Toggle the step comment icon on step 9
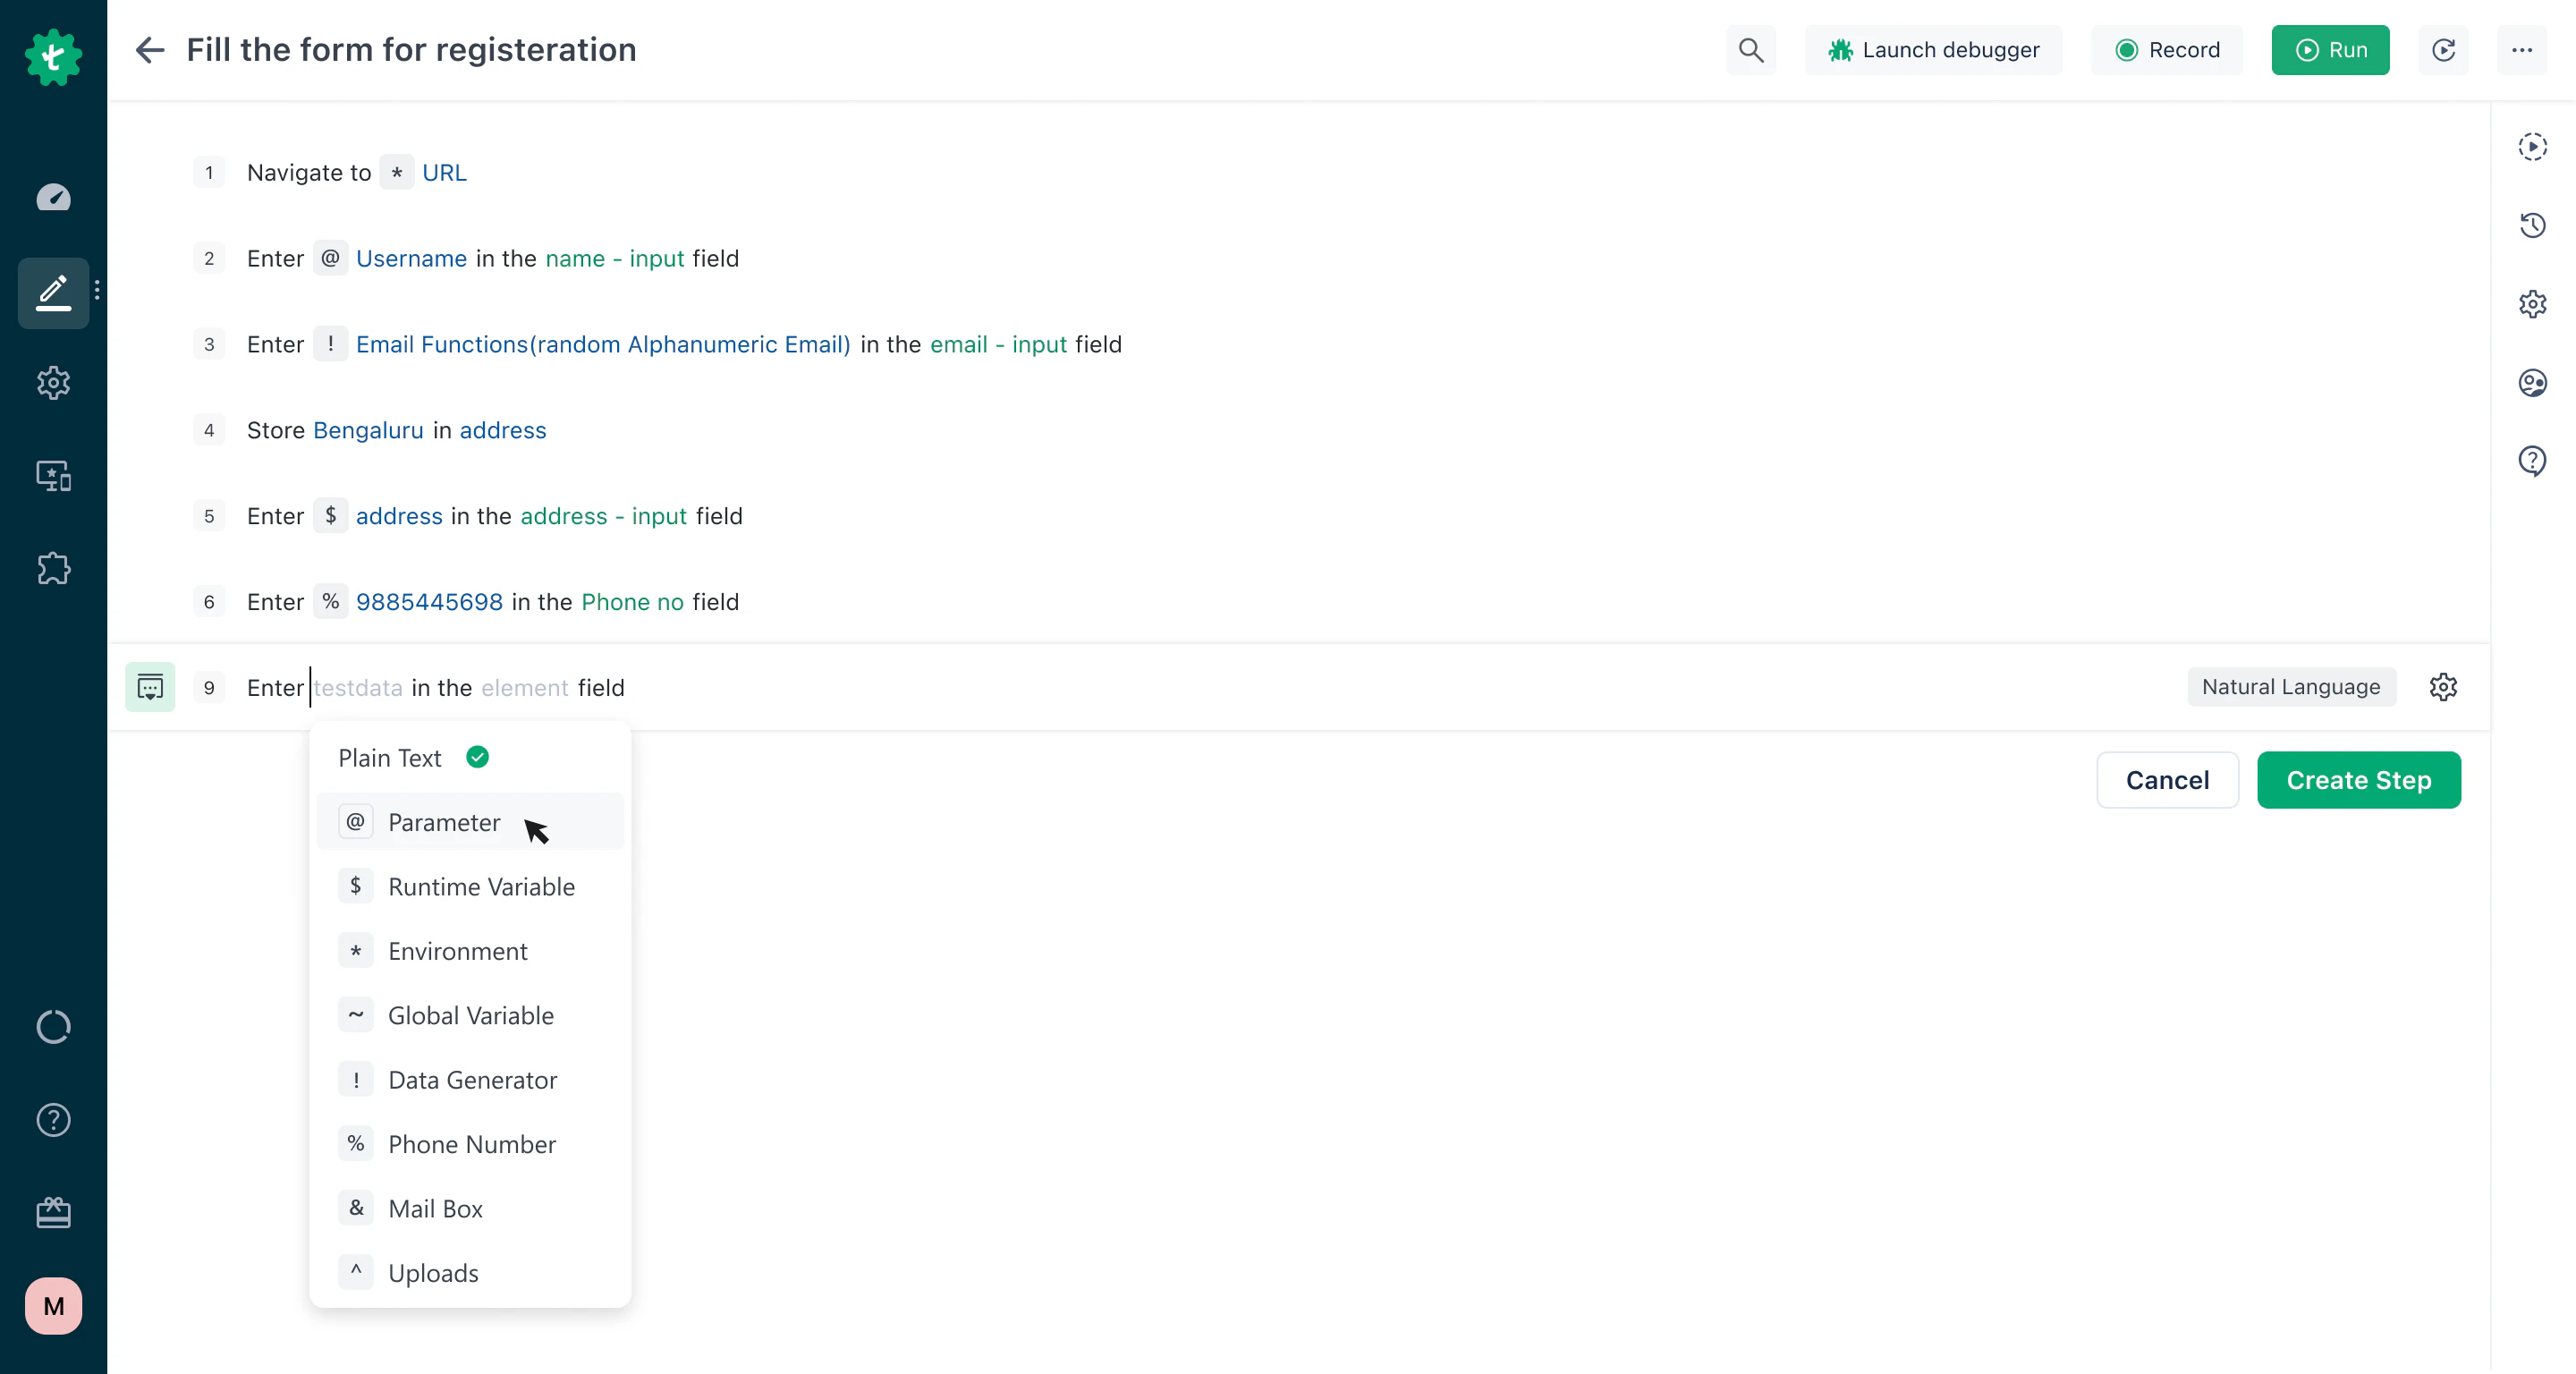This screenshot has width=2576, height=1374. (x=149, y=687)
